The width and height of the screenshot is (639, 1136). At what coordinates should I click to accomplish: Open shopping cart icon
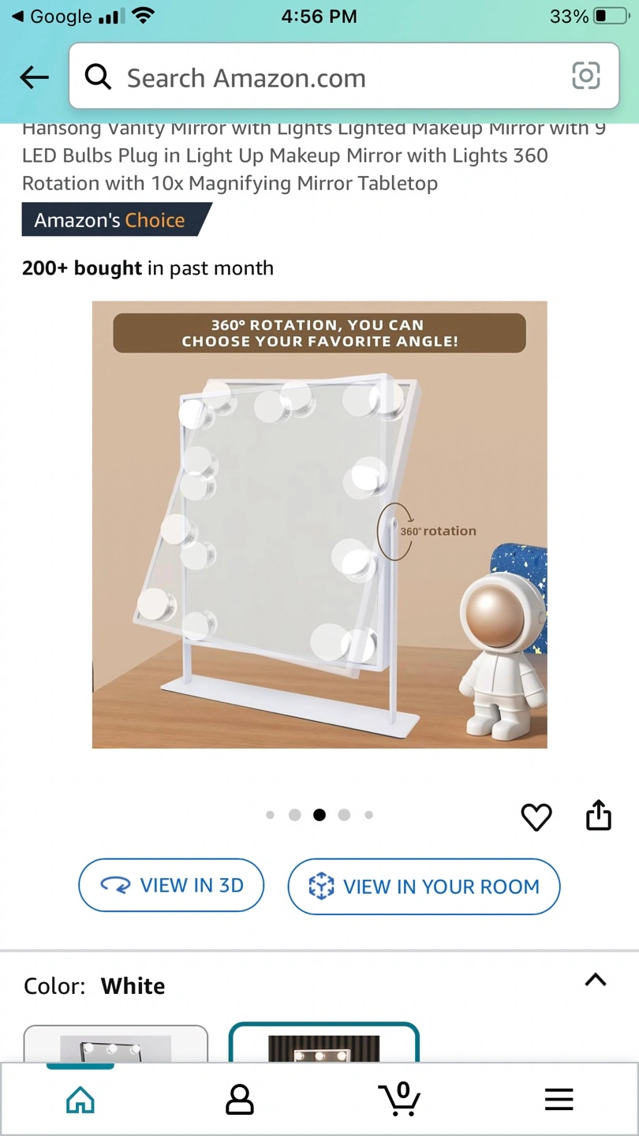click(400, 1098)
